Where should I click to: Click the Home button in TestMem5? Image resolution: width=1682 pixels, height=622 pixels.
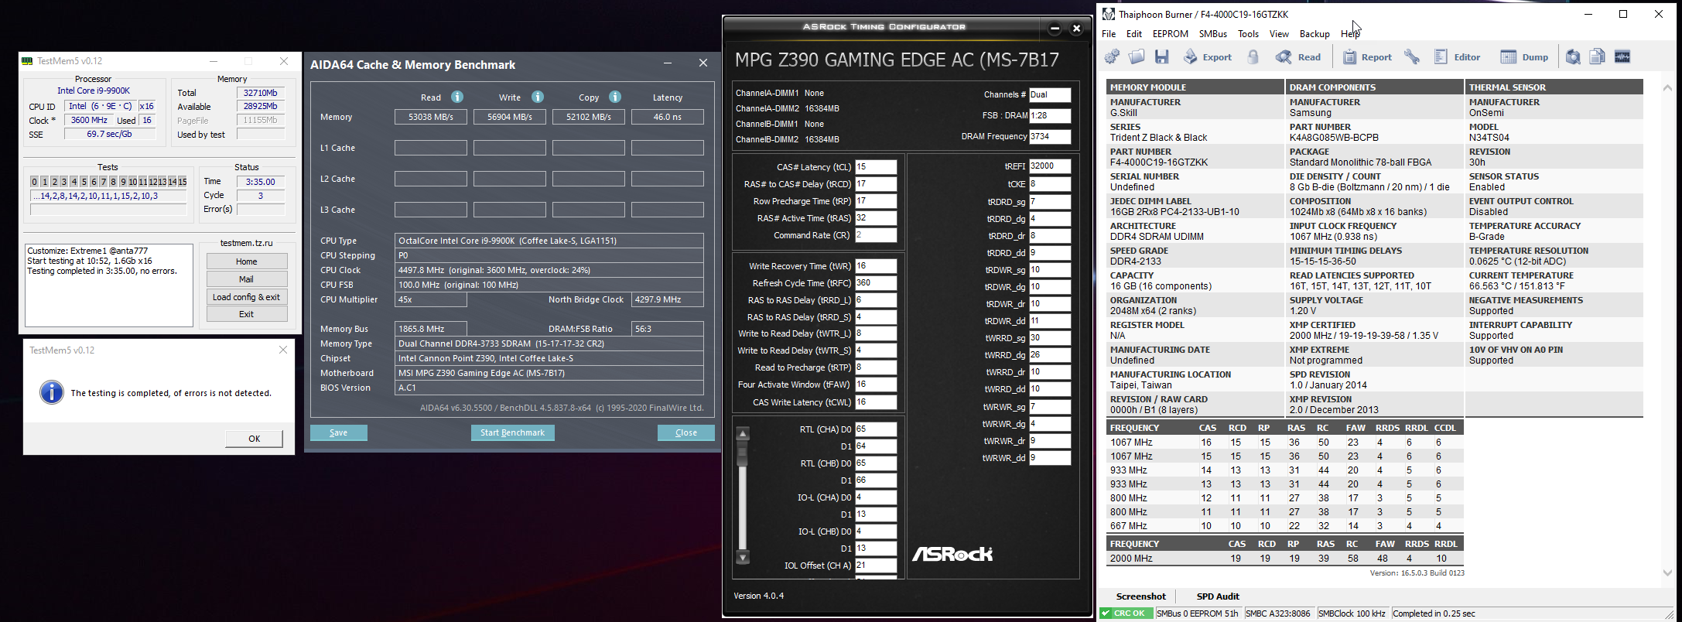(247, 261)
